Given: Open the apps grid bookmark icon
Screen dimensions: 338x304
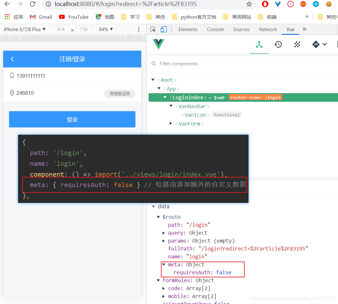Looking at the screenshot, I should pos(7,17).
